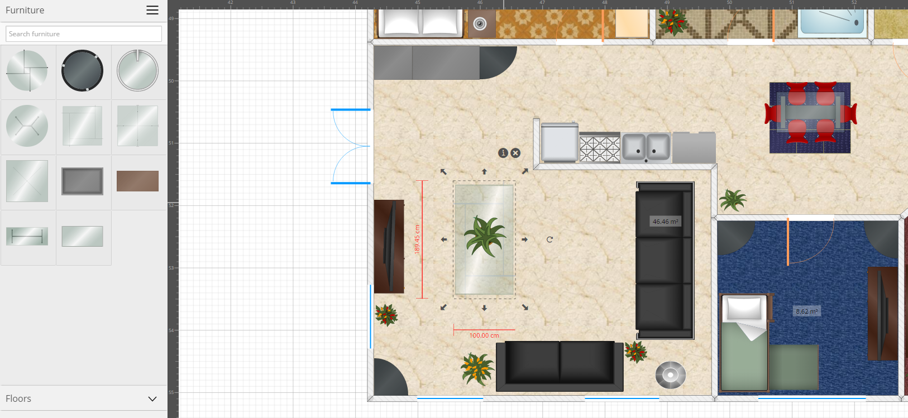Choose the brown wooden rectangular table thumbnail
The height and width of the screenshot is (418, 908).
click(x=137, y=181)
